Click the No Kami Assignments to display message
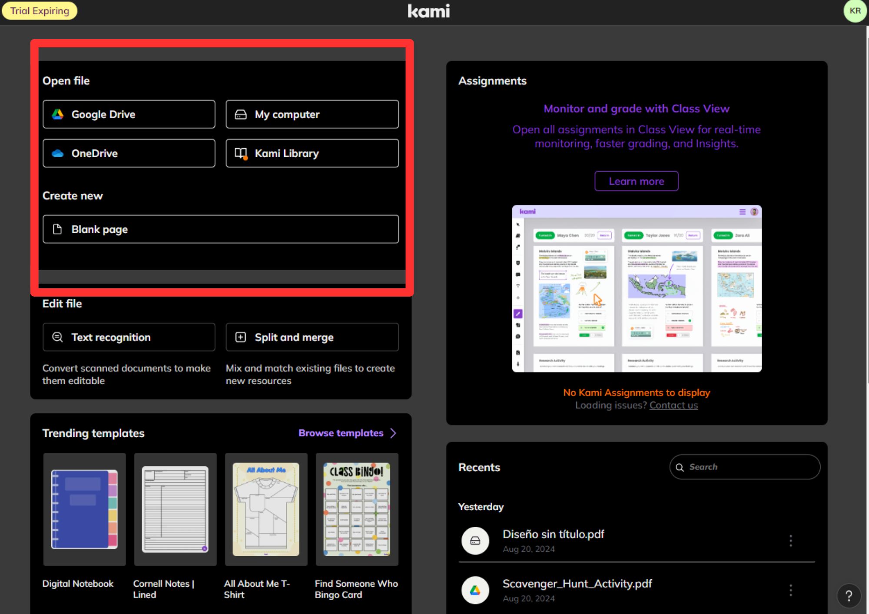The height and width of the screenshot is (614, 869). click(x=637, y=393)
